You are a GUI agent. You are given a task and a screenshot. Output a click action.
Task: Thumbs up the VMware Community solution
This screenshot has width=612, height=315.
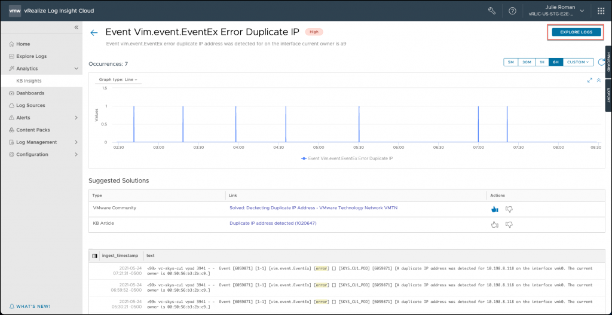(x=494, y=209)
